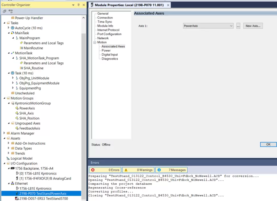
Task: Expand the Trends folder
Action: [x=8, y=153]
